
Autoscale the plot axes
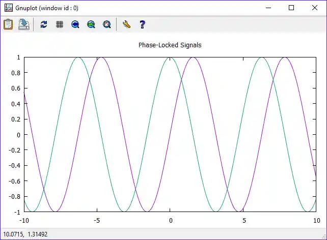[107, 24]
